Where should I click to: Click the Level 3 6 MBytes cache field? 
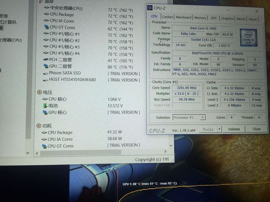click(x=234, y=105)
